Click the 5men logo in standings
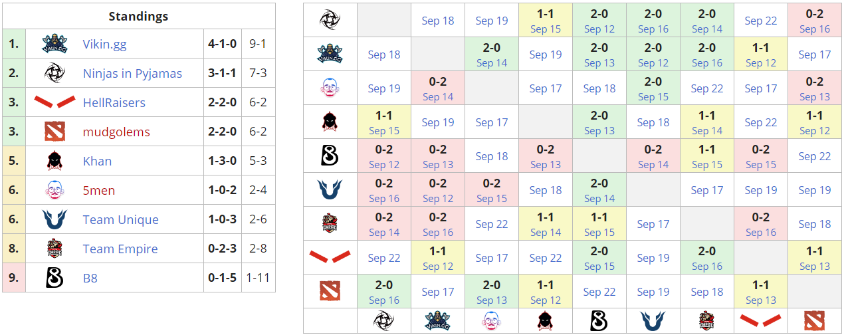Viewport: 844px width, 335px height. tap(54, 190)
